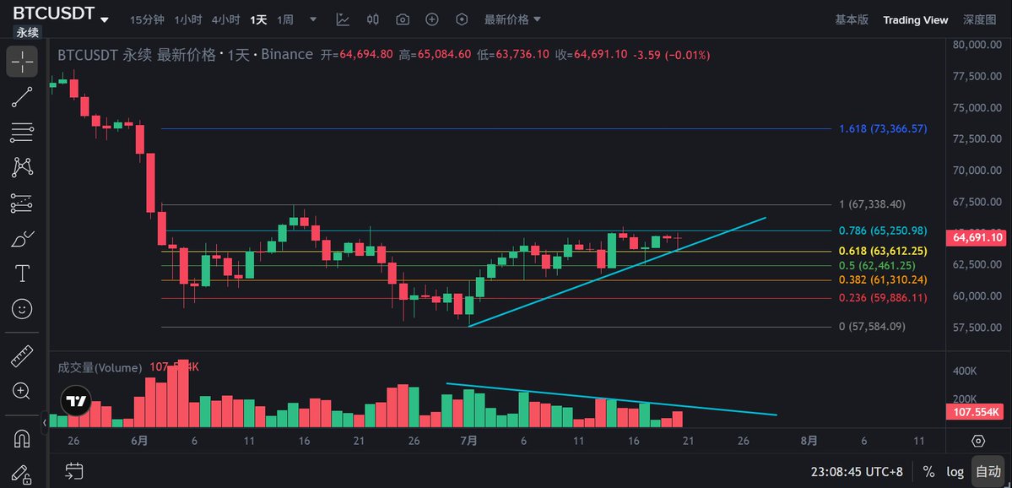Viewport: 1012px width, 488px height.
Task: Select the brush drawing tool
Action: [x=22, y=239]
